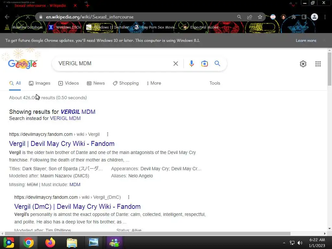Click the Google doodle logo
This screenshot has height=249, width=332.
click(22, 64)
